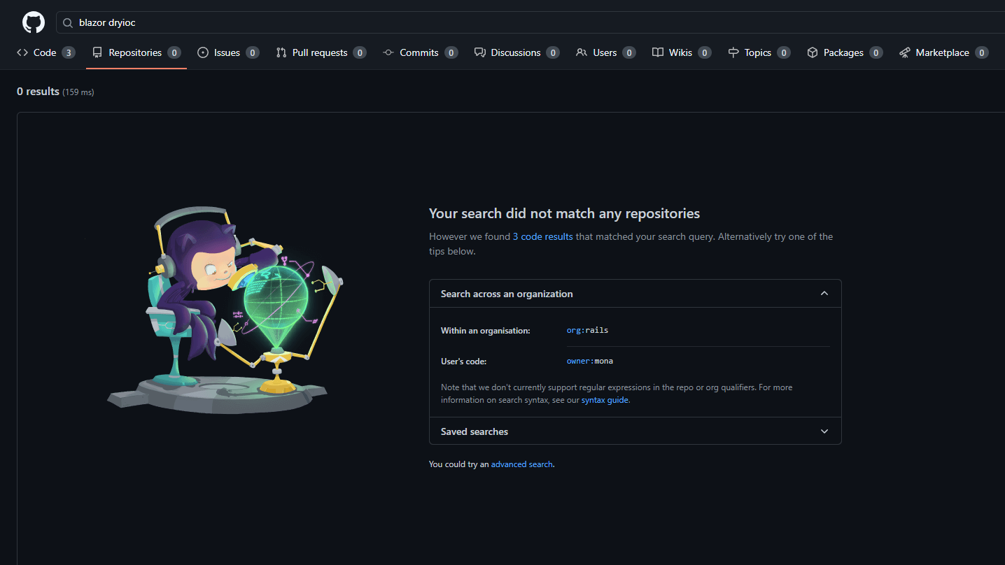Click the Packages box icon
Viewport: 1005px width, 565px height.
click(x=813, y=52)
